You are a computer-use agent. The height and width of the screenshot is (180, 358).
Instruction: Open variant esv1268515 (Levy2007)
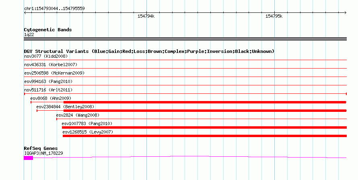click(x=88, y=132)
